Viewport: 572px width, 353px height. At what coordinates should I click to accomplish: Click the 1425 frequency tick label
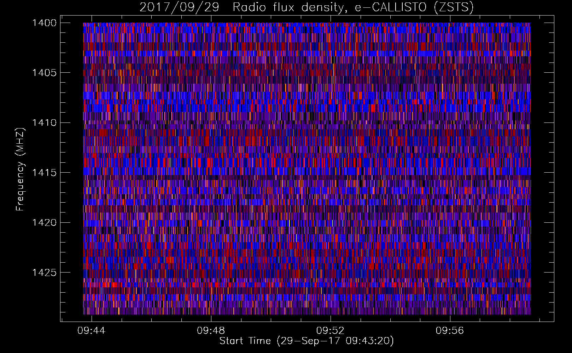coord(44,273)
